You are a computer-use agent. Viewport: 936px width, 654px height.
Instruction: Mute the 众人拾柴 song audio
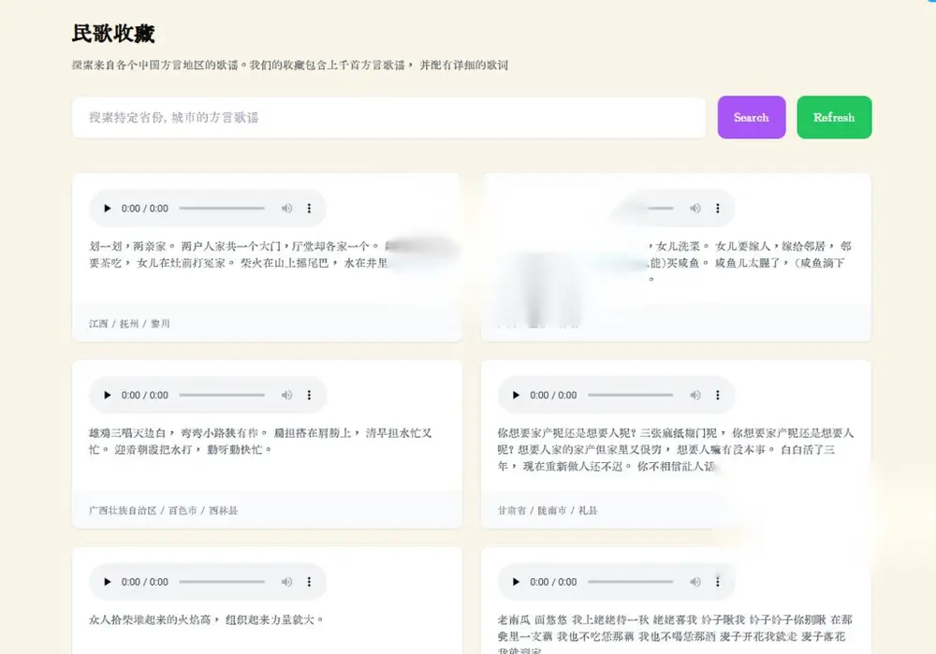(287, 582)
